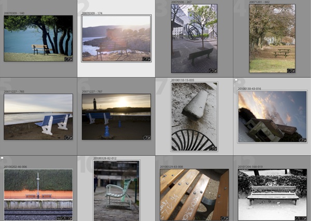
Task: Toggle flag on photo 20100202-46-006 cell
Action: 2,158
